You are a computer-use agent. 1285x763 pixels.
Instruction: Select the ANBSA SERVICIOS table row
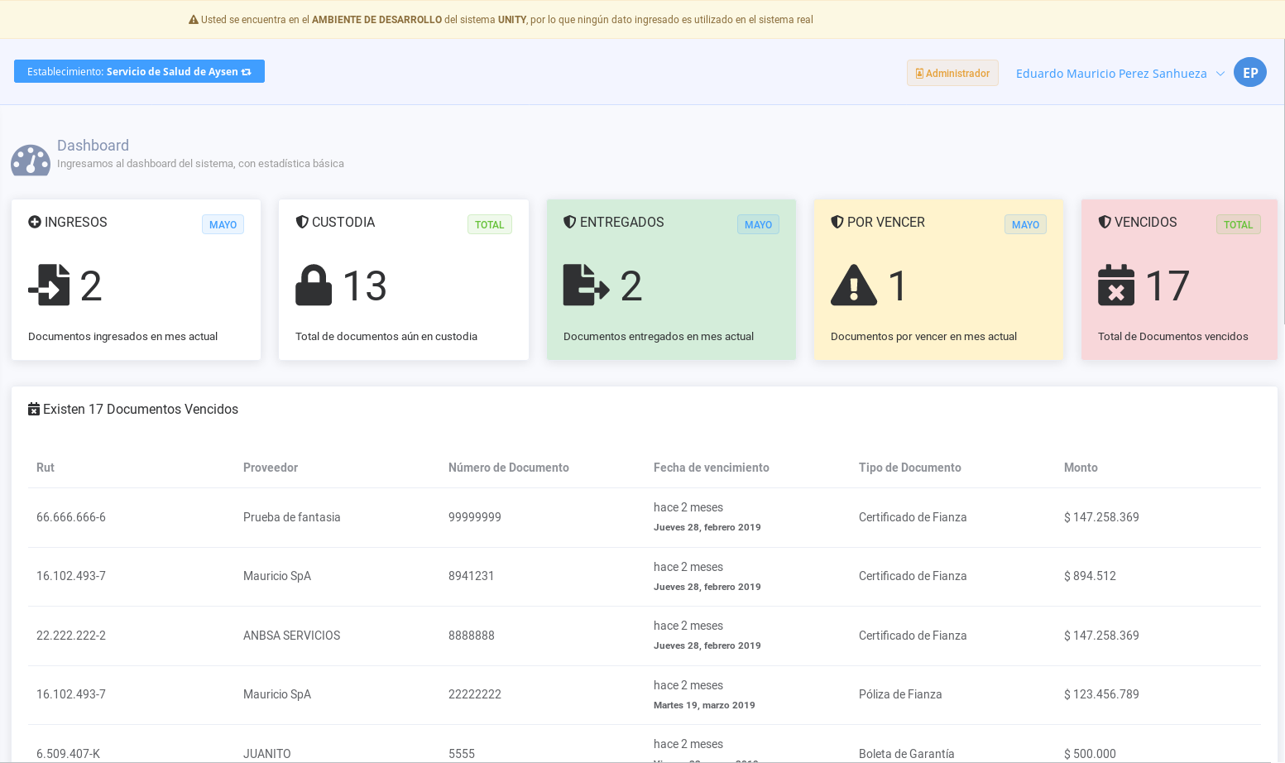coord(291,636)
